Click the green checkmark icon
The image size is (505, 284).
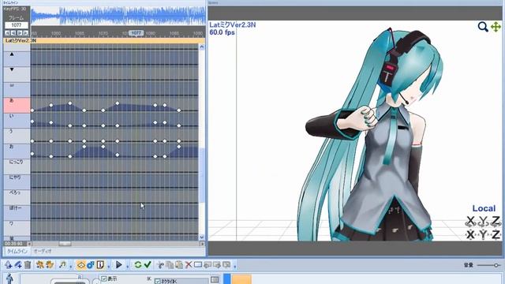point(148,265)
